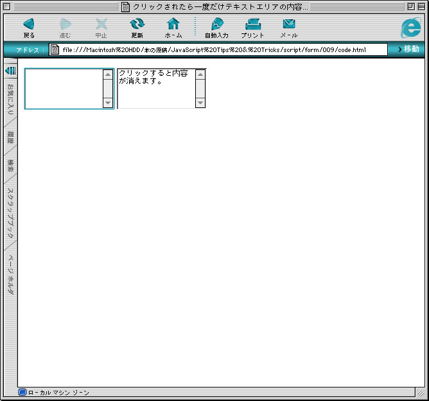The image size is (429, 401).
Task: Open mail with メール icon
Action: click(289, 28)
